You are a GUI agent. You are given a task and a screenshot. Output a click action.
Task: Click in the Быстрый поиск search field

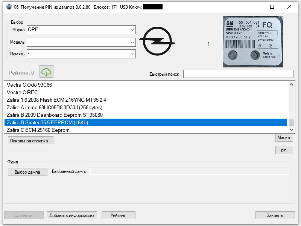pyautogui.click(x=238, y=74)
